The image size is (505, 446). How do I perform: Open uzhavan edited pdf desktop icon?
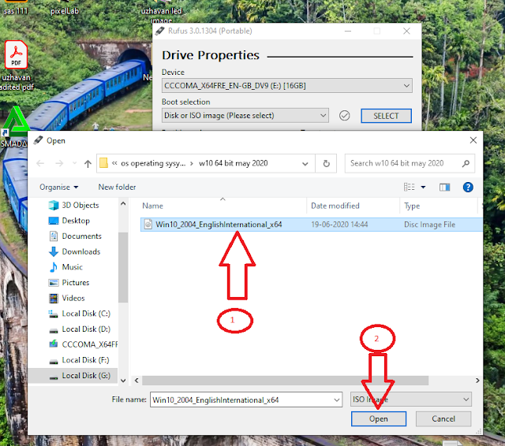(x=16, y=65)
